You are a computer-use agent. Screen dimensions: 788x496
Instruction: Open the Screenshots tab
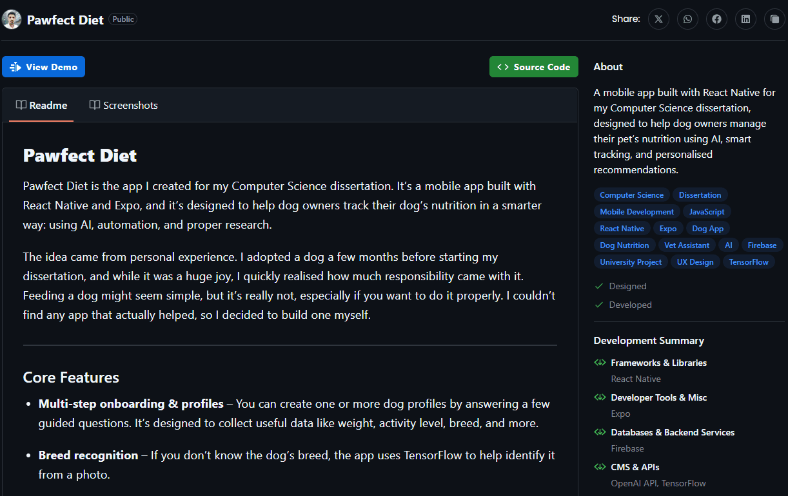pos(123,105)
